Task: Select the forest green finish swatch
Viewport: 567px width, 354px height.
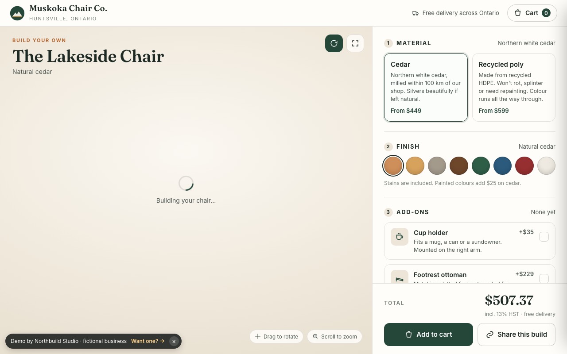Action: (481, 166)
